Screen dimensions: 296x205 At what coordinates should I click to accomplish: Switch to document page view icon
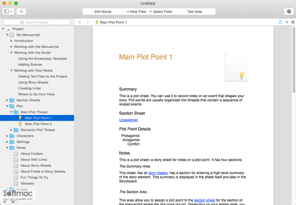(x=280, y=22)
